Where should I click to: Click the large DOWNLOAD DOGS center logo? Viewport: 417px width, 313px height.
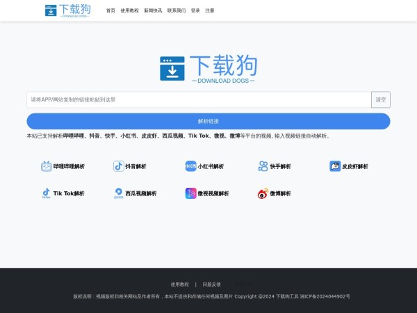208,68
